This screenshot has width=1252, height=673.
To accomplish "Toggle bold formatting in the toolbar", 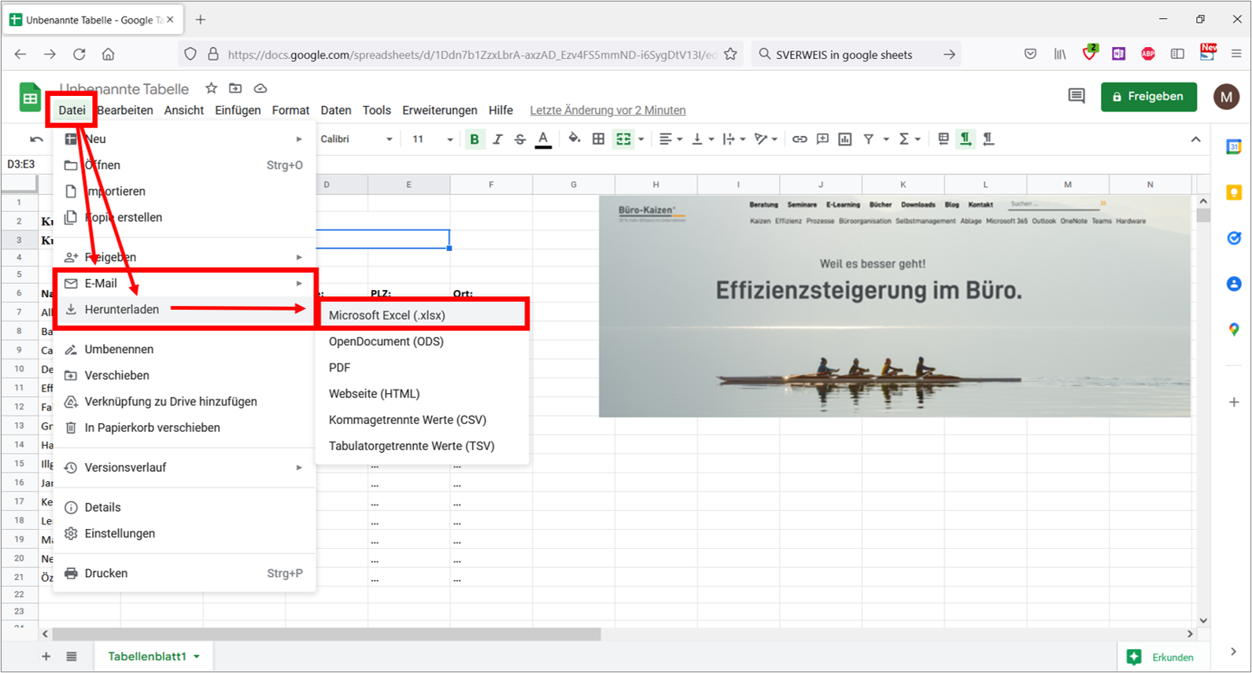I will point(475,139).
